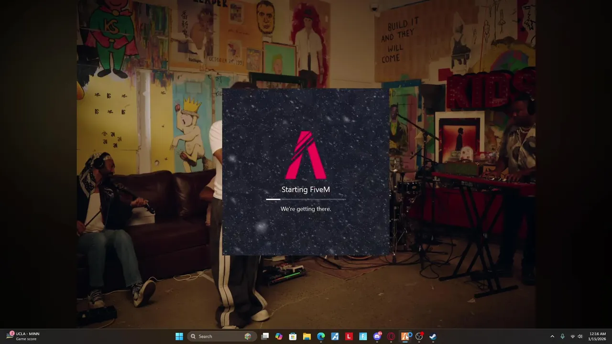Launch Microsoft Copilot from the taskbar

point(279,336)
